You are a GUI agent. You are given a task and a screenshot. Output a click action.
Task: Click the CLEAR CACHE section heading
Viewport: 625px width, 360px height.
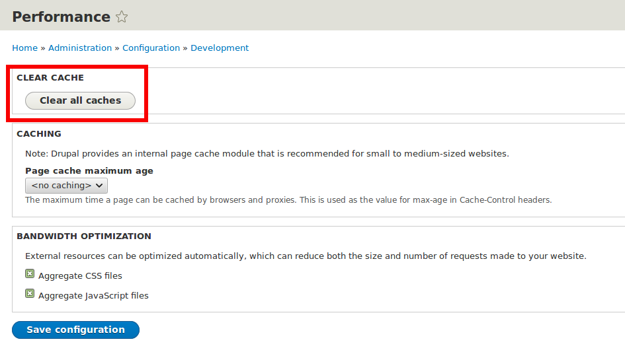pyautogui.click(x=50, y=78)
